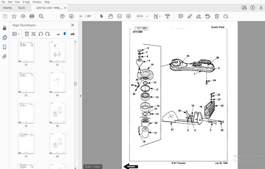The width and height of the screenshot is (265, 169).
Task: Select the 306755-000 1998 document tab
Action: [49, 8]
